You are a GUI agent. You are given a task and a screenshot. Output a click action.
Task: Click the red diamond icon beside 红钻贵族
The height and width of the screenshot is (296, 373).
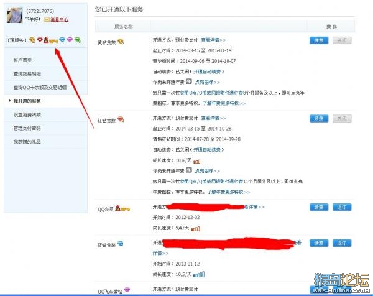121,119
